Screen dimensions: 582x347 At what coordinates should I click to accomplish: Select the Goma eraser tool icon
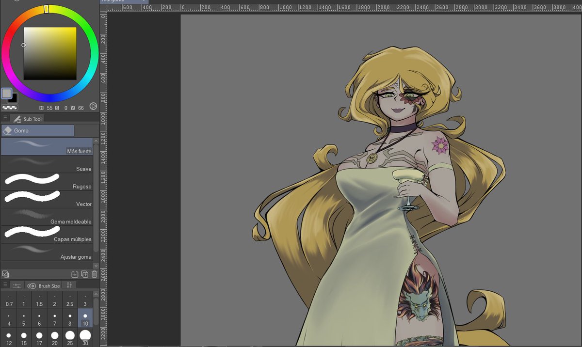tap(8, 130)
